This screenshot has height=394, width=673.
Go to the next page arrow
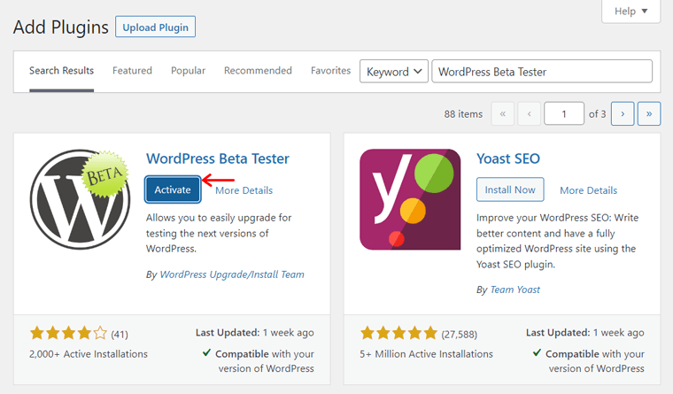(x=623, y=113)
